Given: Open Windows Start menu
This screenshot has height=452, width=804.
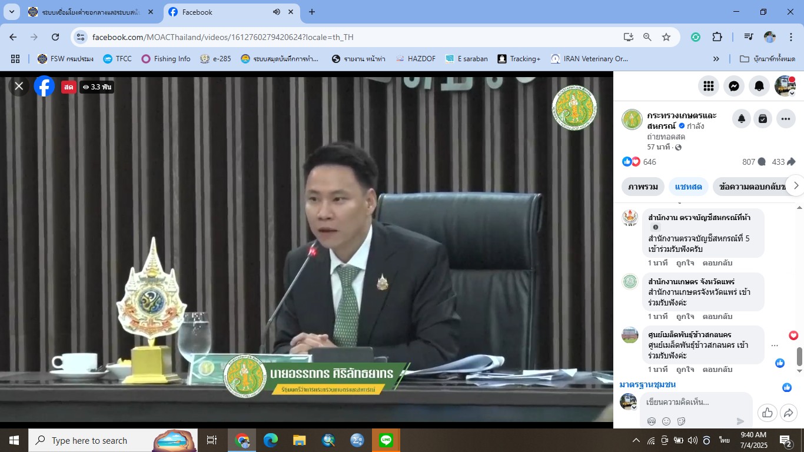Looking at the screenshot, I should pos(14,440).
